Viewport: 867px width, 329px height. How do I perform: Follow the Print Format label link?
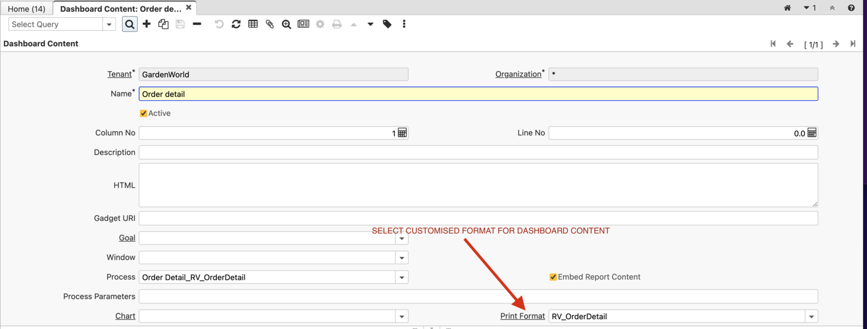(522, 316)
